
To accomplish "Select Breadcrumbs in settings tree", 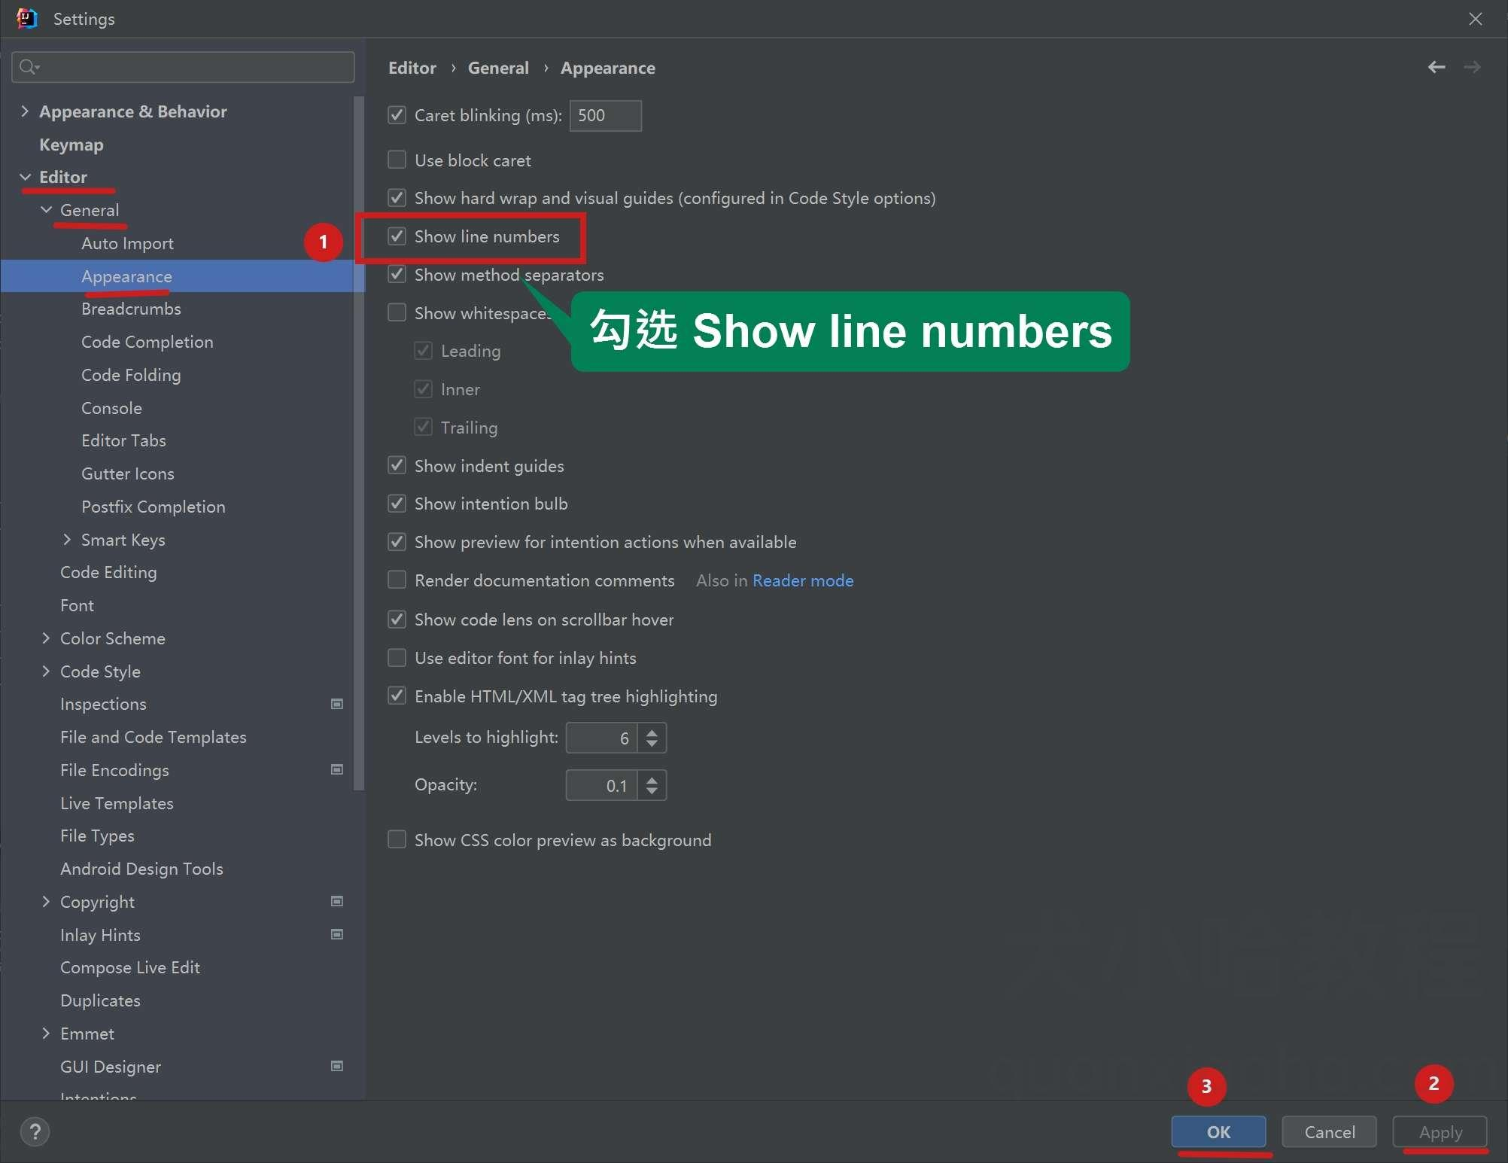I will (131, 309).
